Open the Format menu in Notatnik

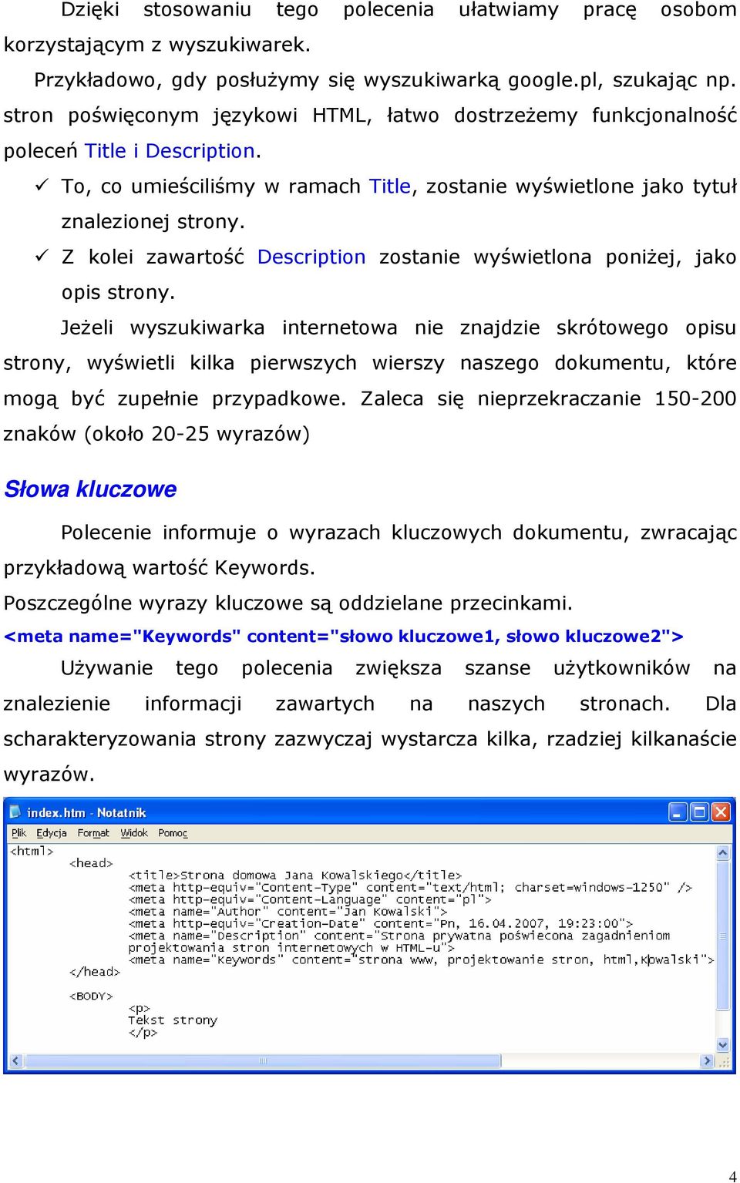point(93,833)
